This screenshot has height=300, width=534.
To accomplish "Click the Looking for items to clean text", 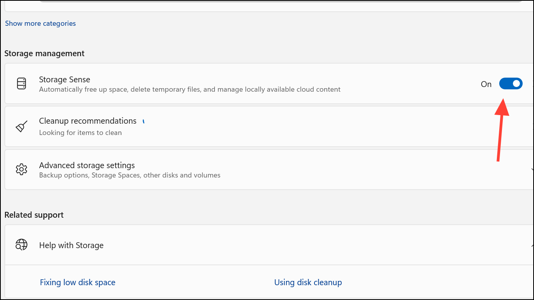I will click(x=80, y=133).
